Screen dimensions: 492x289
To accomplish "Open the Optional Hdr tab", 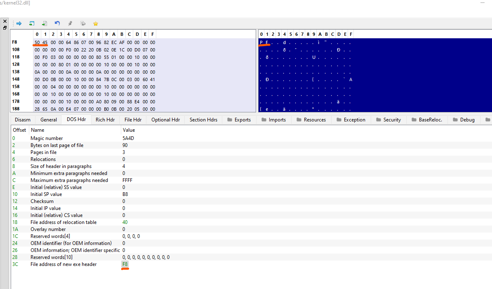I will tap(166, 120).
